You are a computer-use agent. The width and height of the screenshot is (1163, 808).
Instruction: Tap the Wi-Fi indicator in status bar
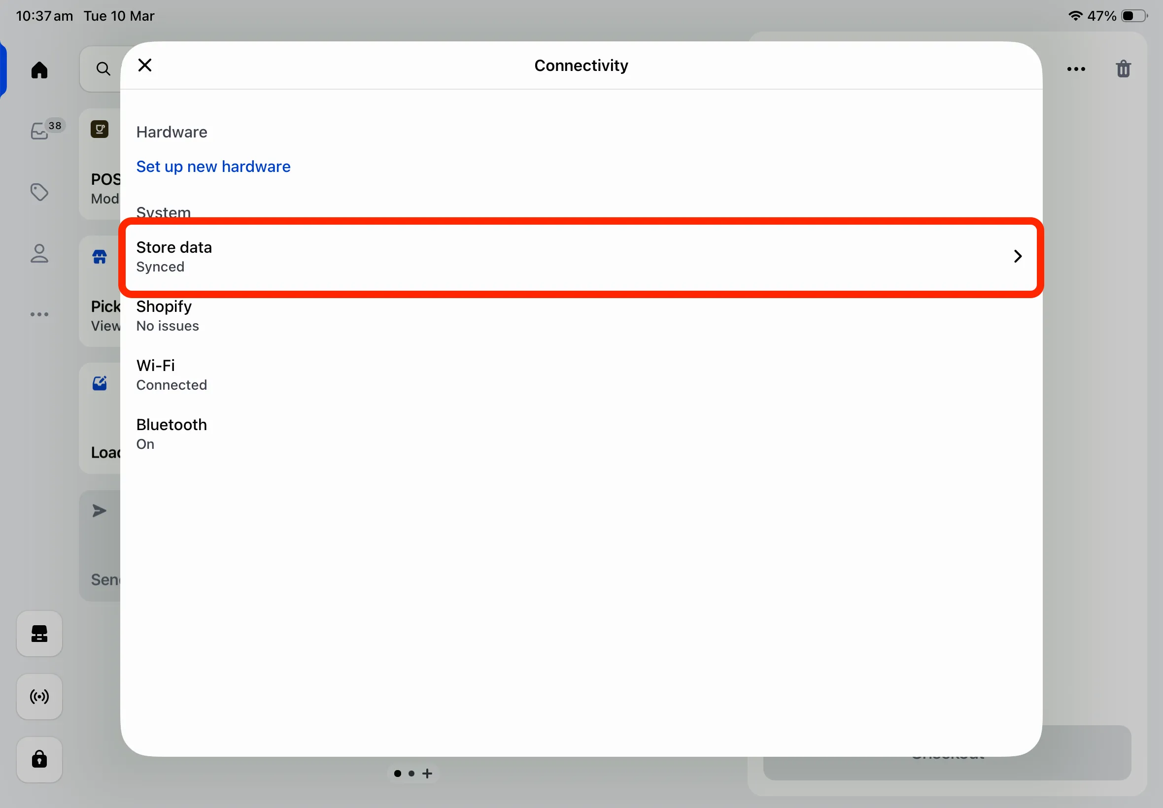point(1075,16)
